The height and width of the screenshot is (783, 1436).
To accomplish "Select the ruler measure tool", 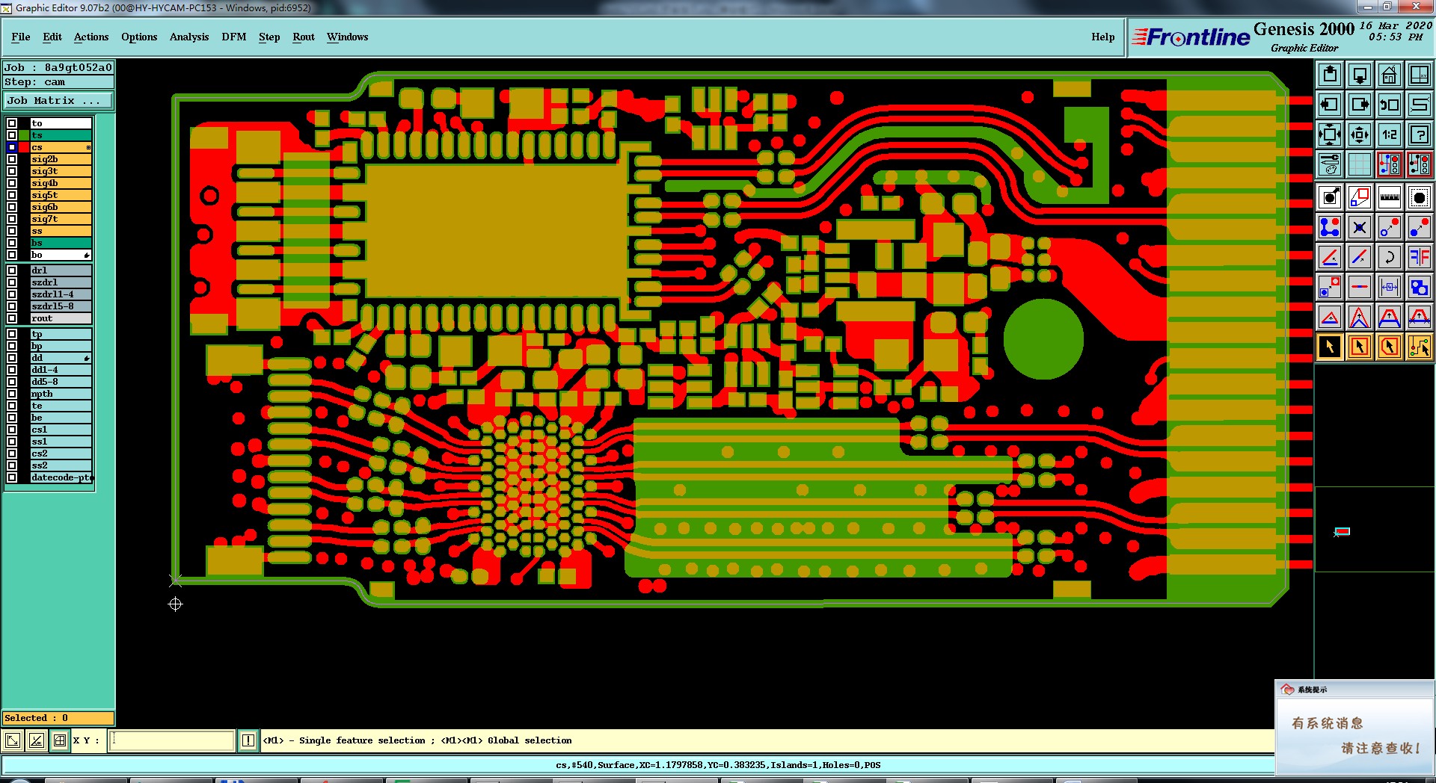I will pos(1389,197).
